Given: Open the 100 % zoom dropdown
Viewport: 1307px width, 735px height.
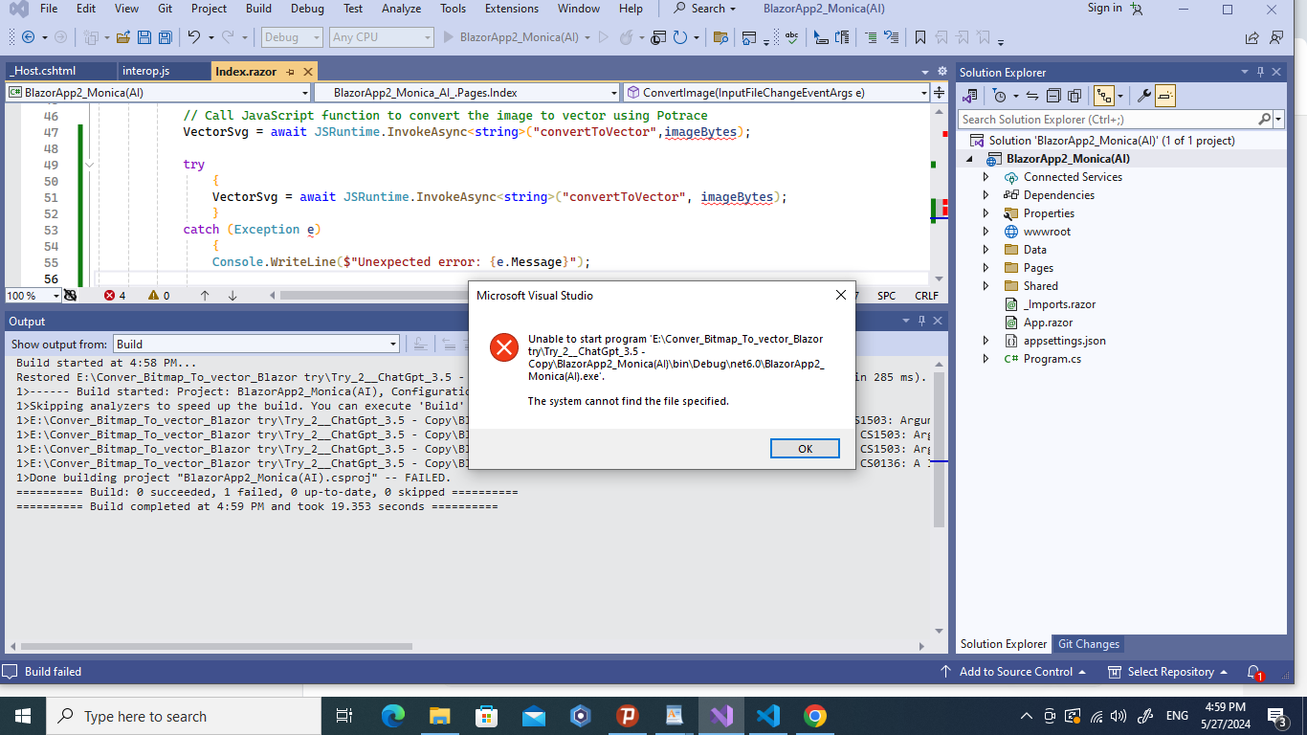Looking at the screenshot, I should click(x=33, y=296).
